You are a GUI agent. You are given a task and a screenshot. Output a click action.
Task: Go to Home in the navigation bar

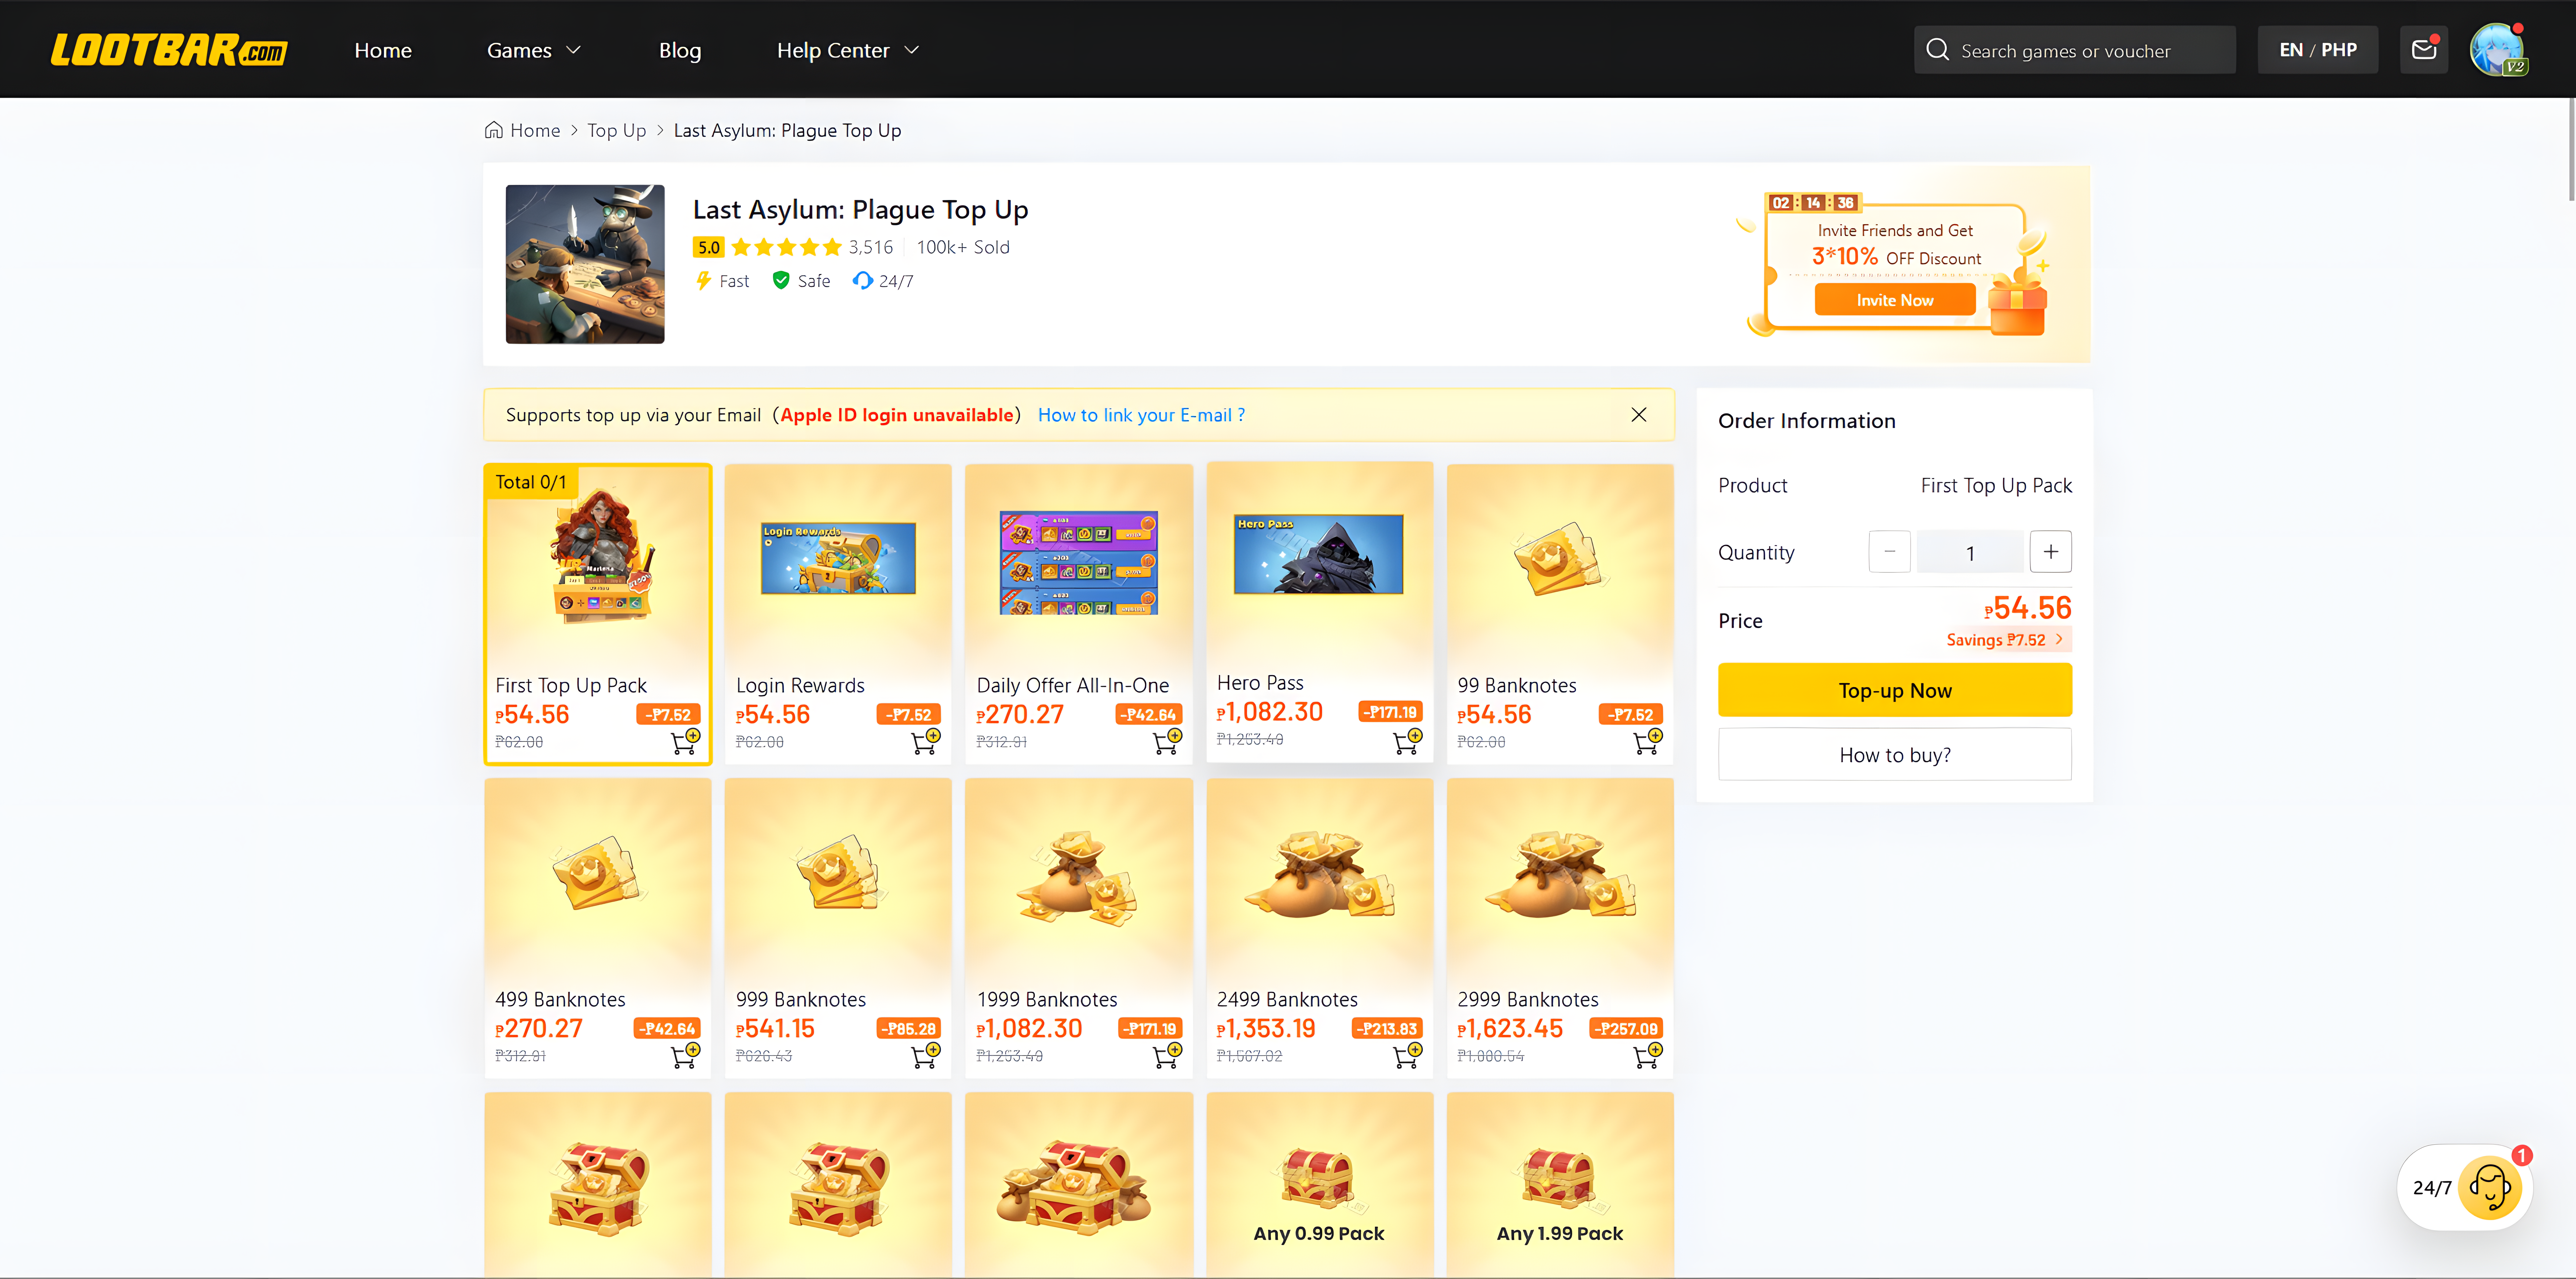tap(383, 50)
